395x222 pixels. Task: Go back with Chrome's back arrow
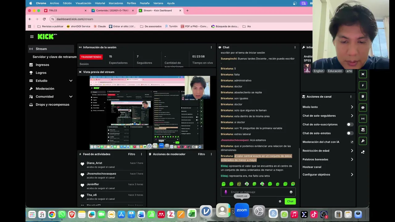(x=30, y=19)
